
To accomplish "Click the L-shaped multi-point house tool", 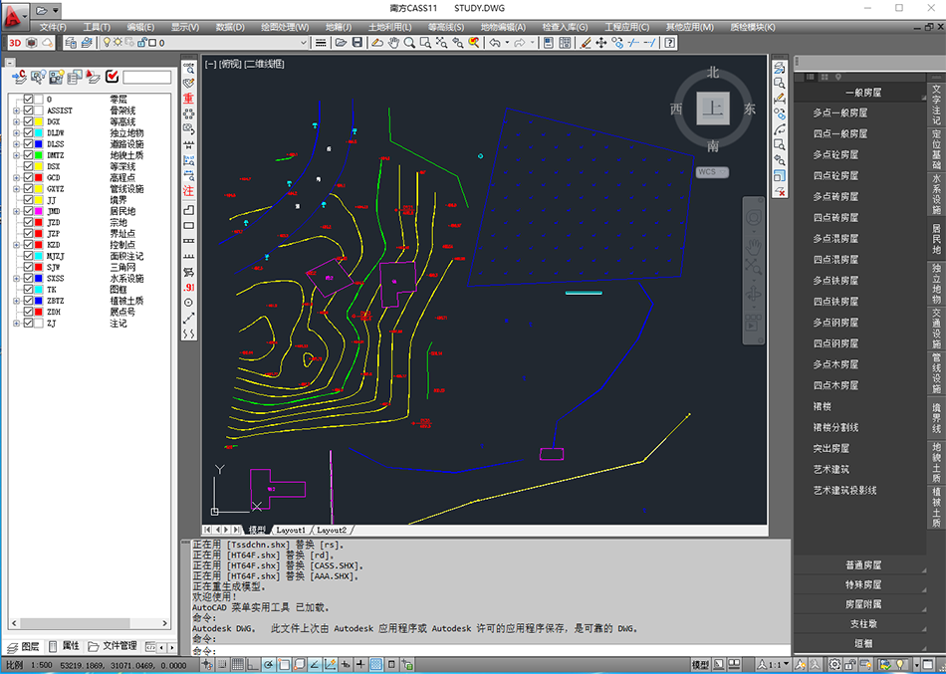I will click(189, 209).
